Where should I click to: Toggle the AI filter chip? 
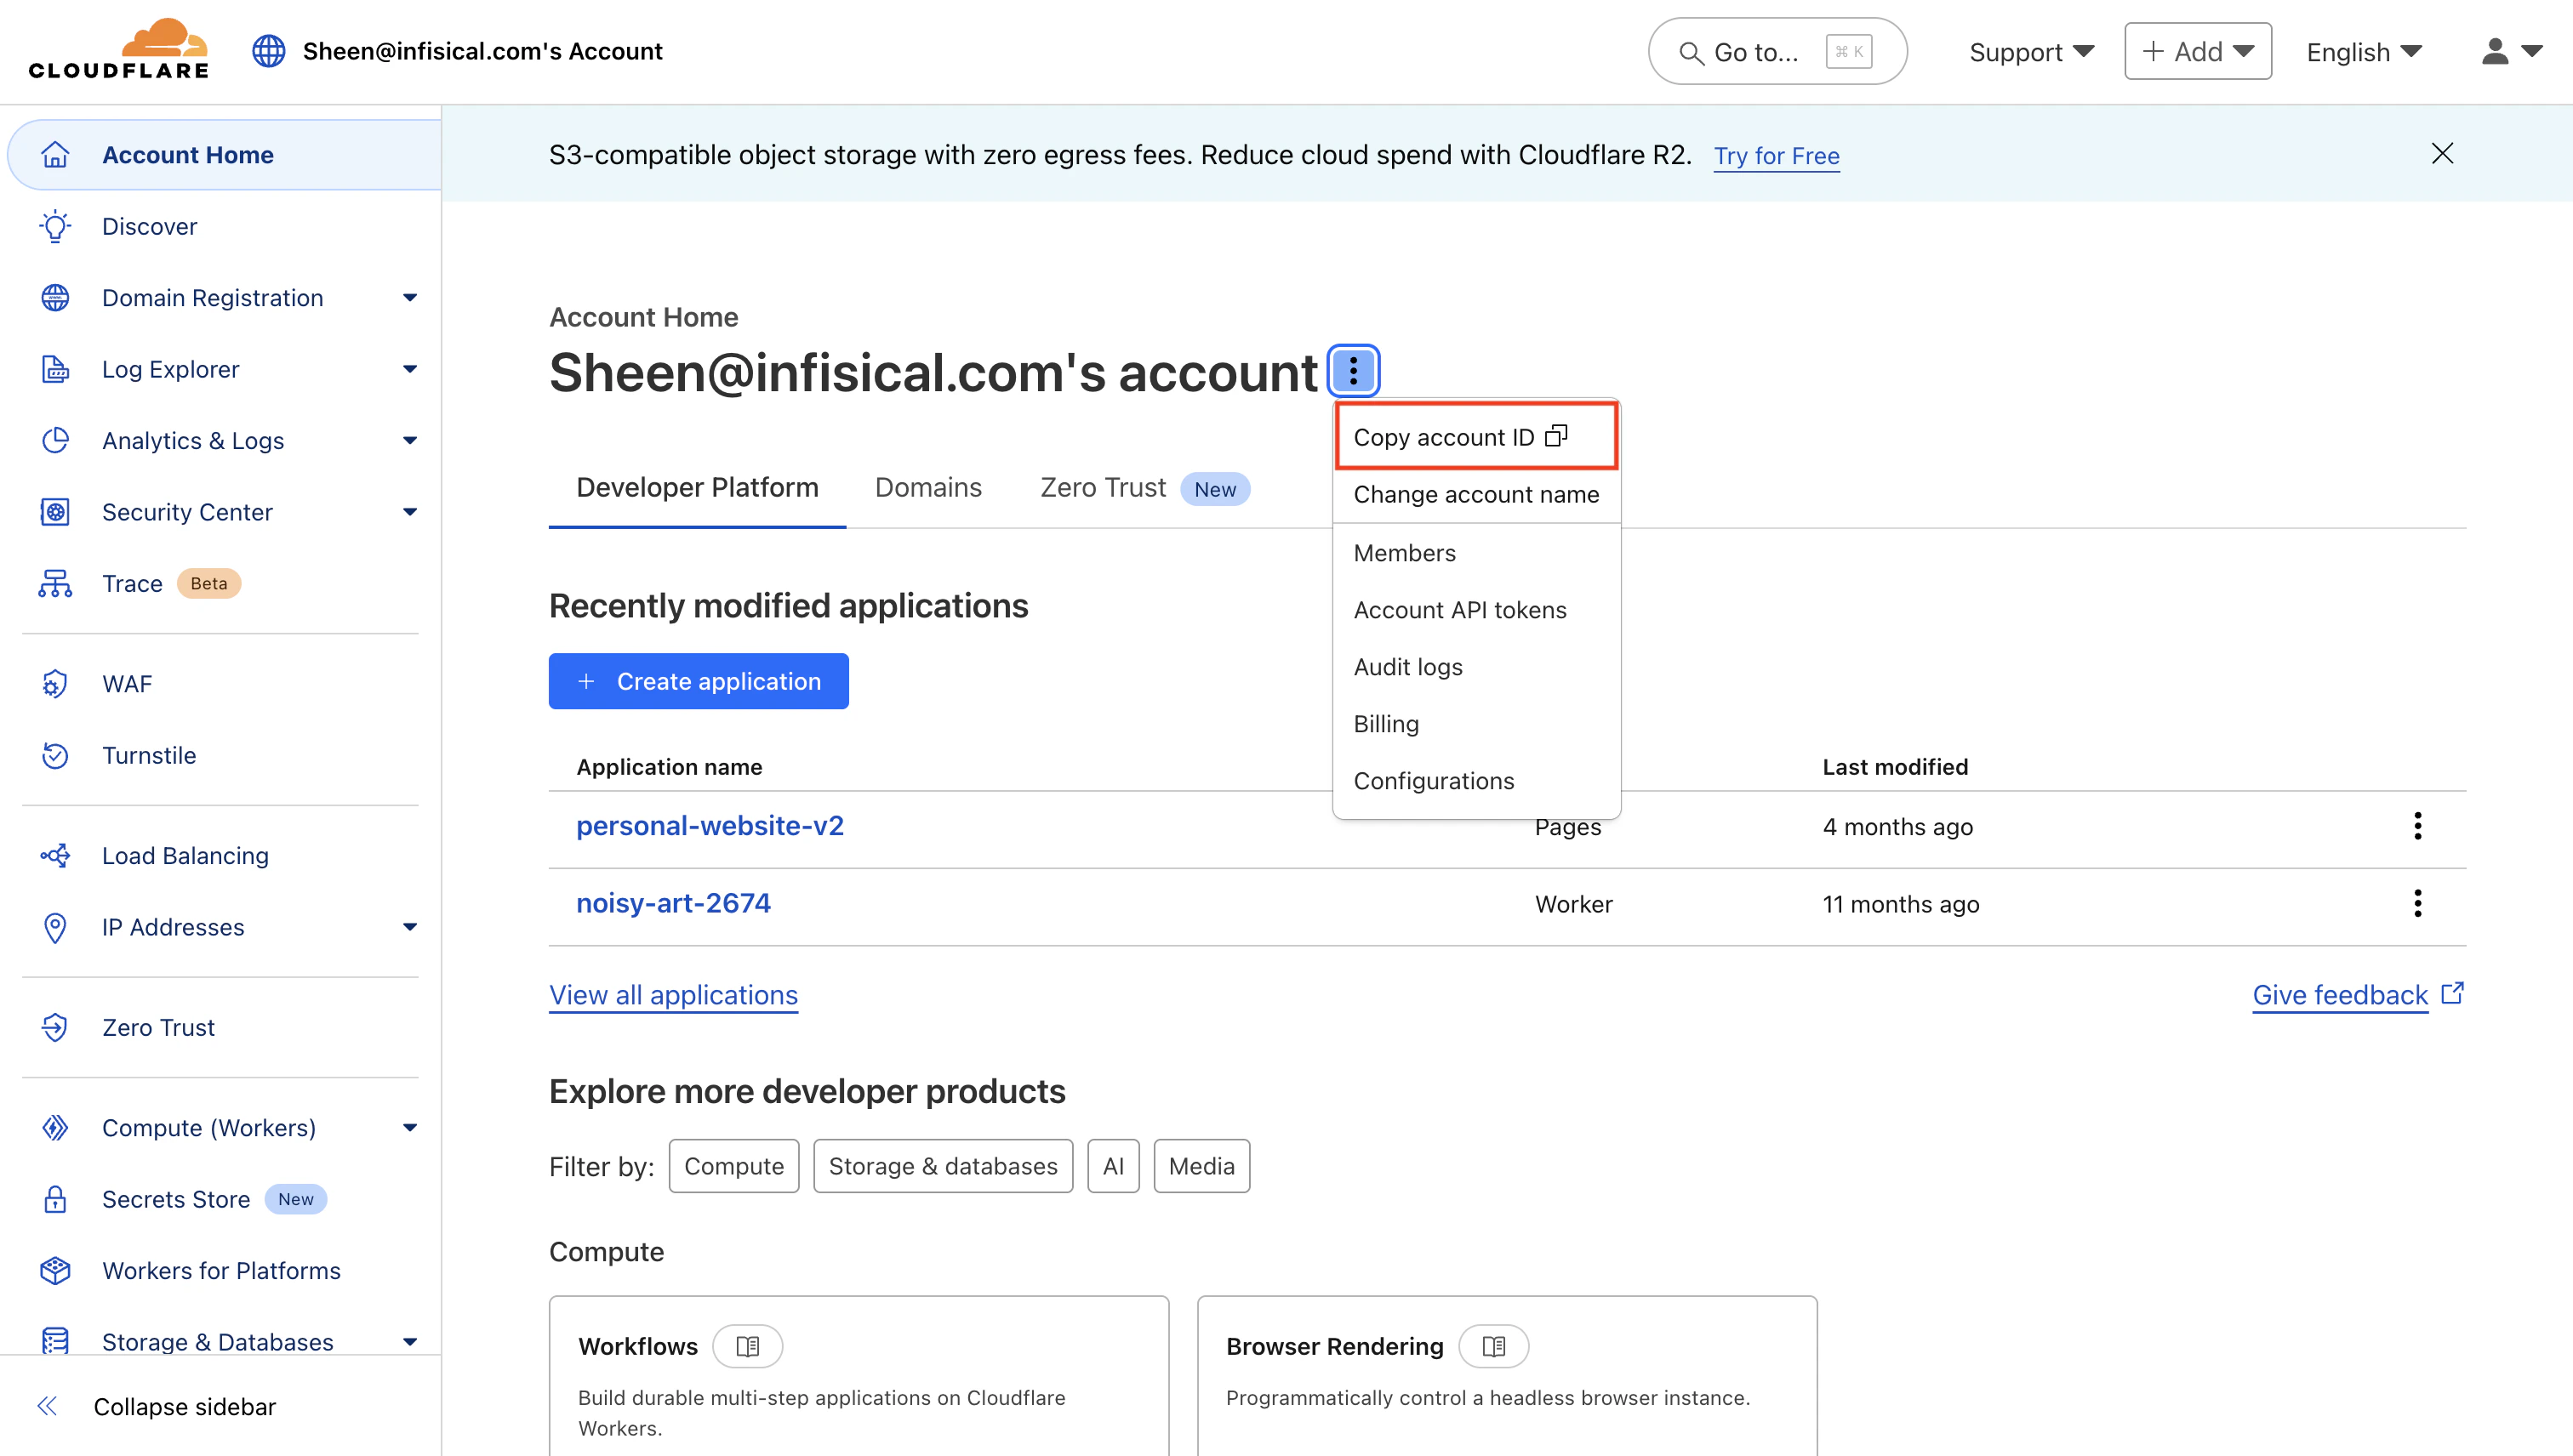point(1114,1166)
